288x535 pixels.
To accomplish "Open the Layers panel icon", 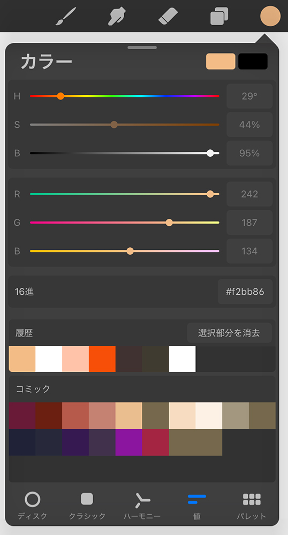I will click(x=219, y=16).
